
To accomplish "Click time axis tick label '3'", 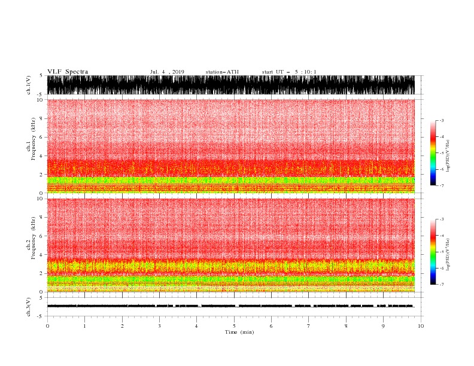I will coord(159,326).
